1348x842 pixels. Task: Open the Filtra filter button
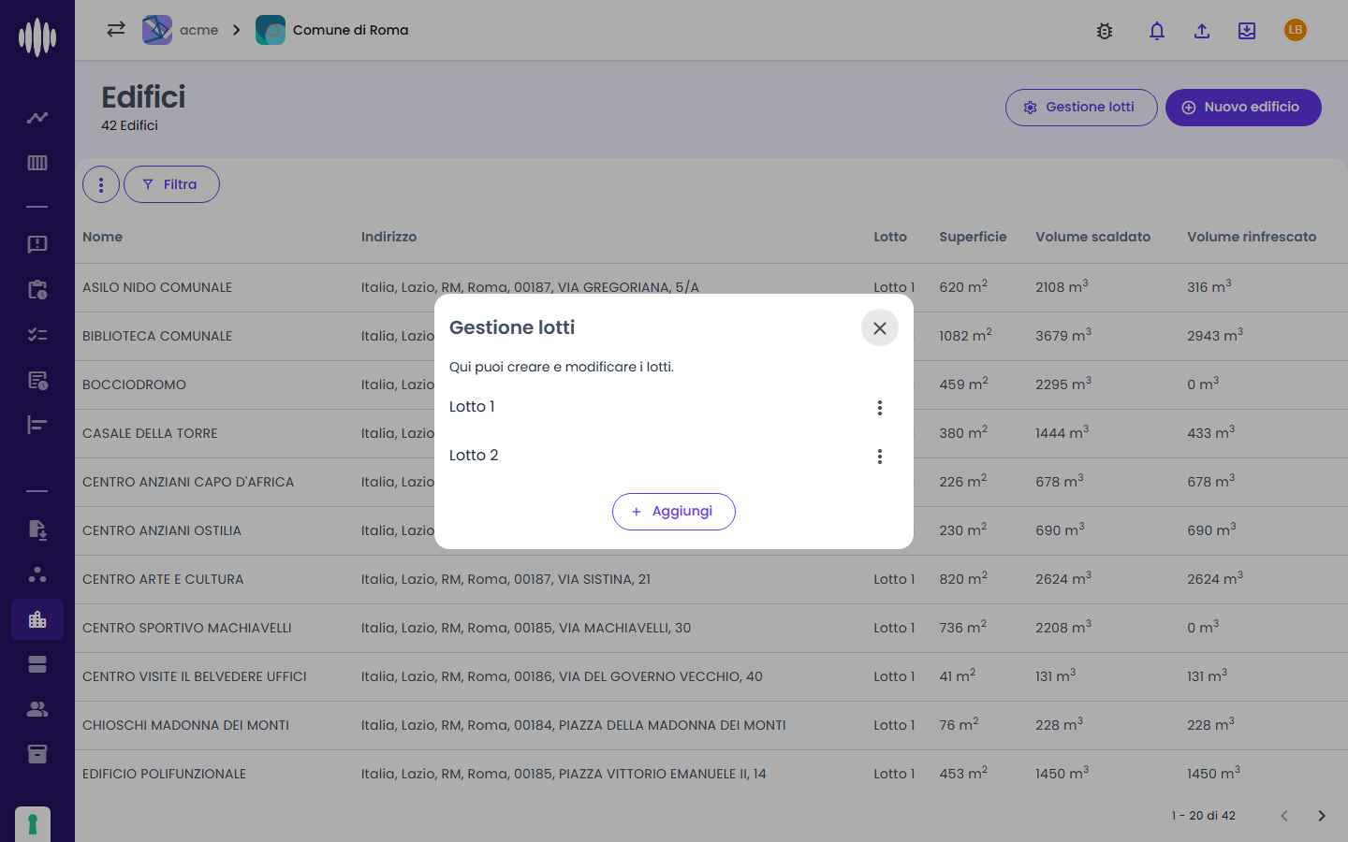pos(171,184)
